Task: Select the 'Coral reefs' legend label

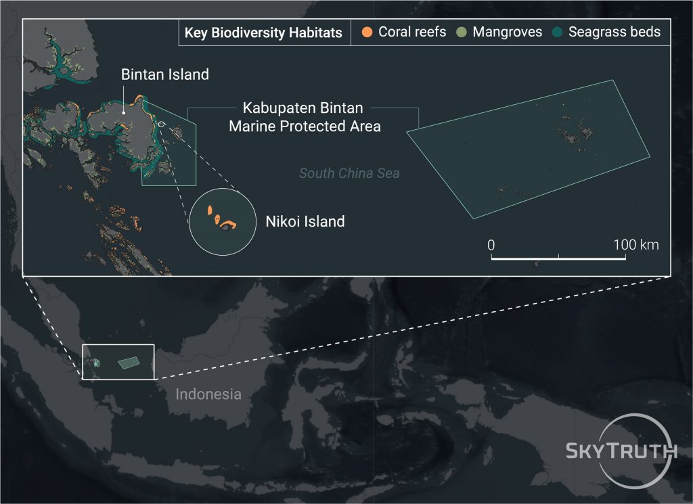Action: point(412,32)
